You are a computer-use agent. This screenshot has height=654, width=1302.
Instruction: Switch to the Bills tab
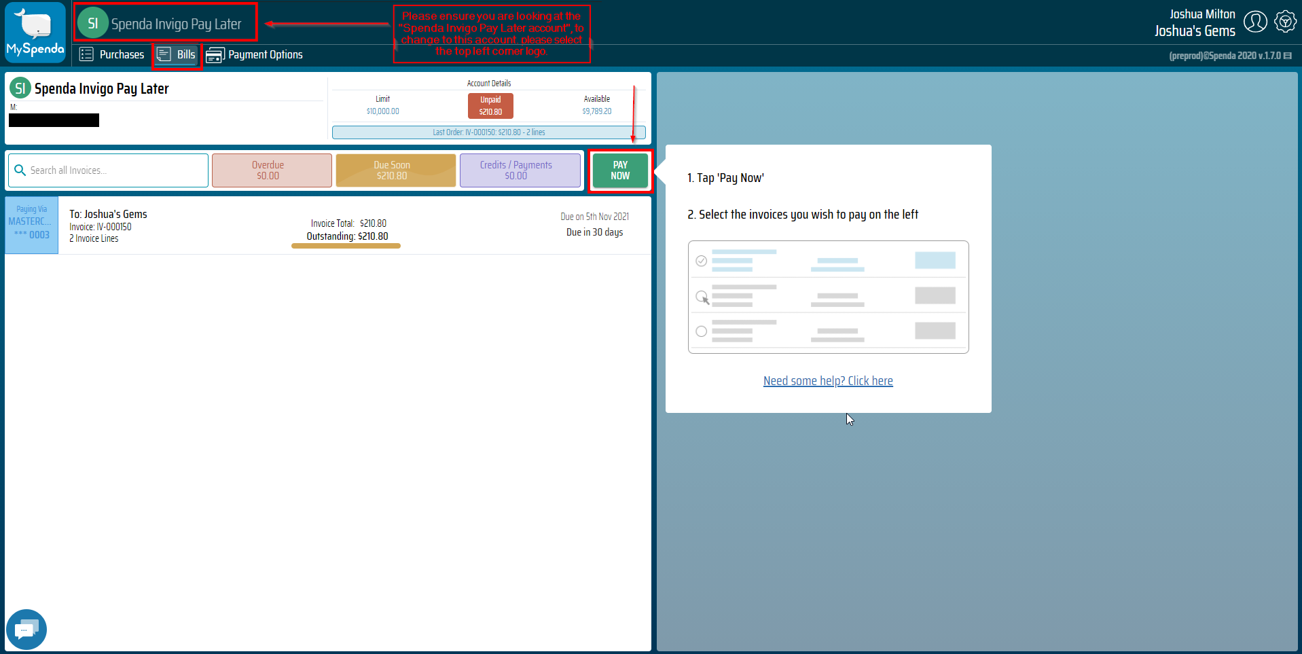177,54
